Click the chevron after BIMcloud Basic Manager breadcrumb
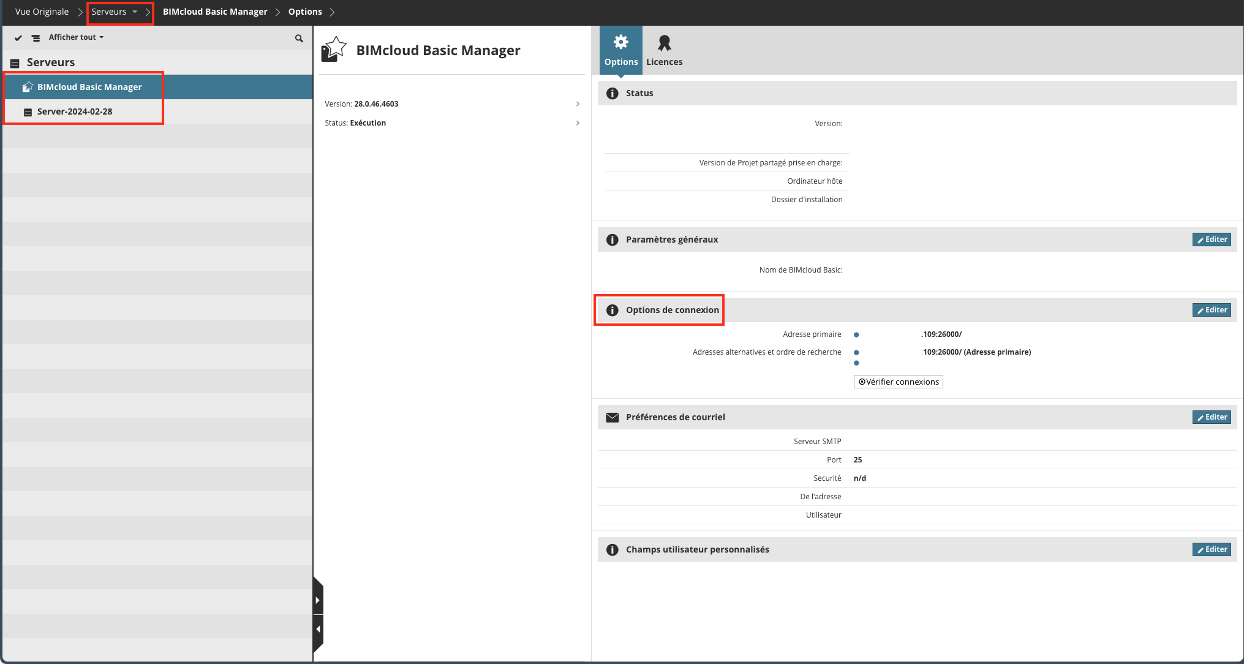The height and width of the screenshot is (664, 1244). 277,12
